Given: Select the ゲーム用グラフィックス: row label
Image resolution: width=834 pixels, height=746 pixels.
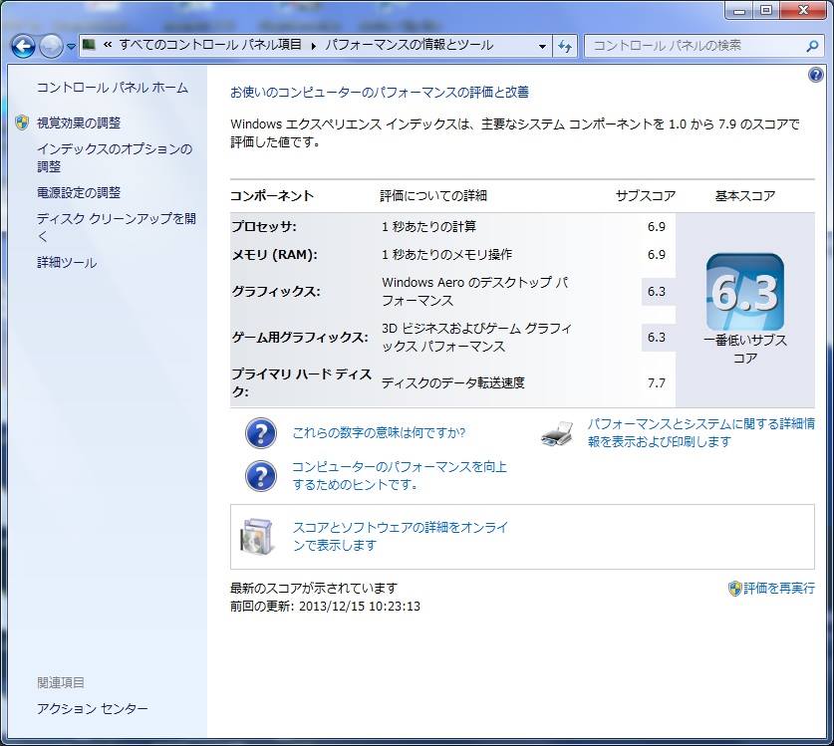Looking at the screenshot, I should point(300,337).
